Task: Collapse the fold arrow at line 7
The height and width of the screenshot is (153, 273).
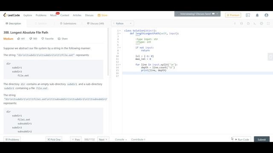Action: (x=120, y=48)
